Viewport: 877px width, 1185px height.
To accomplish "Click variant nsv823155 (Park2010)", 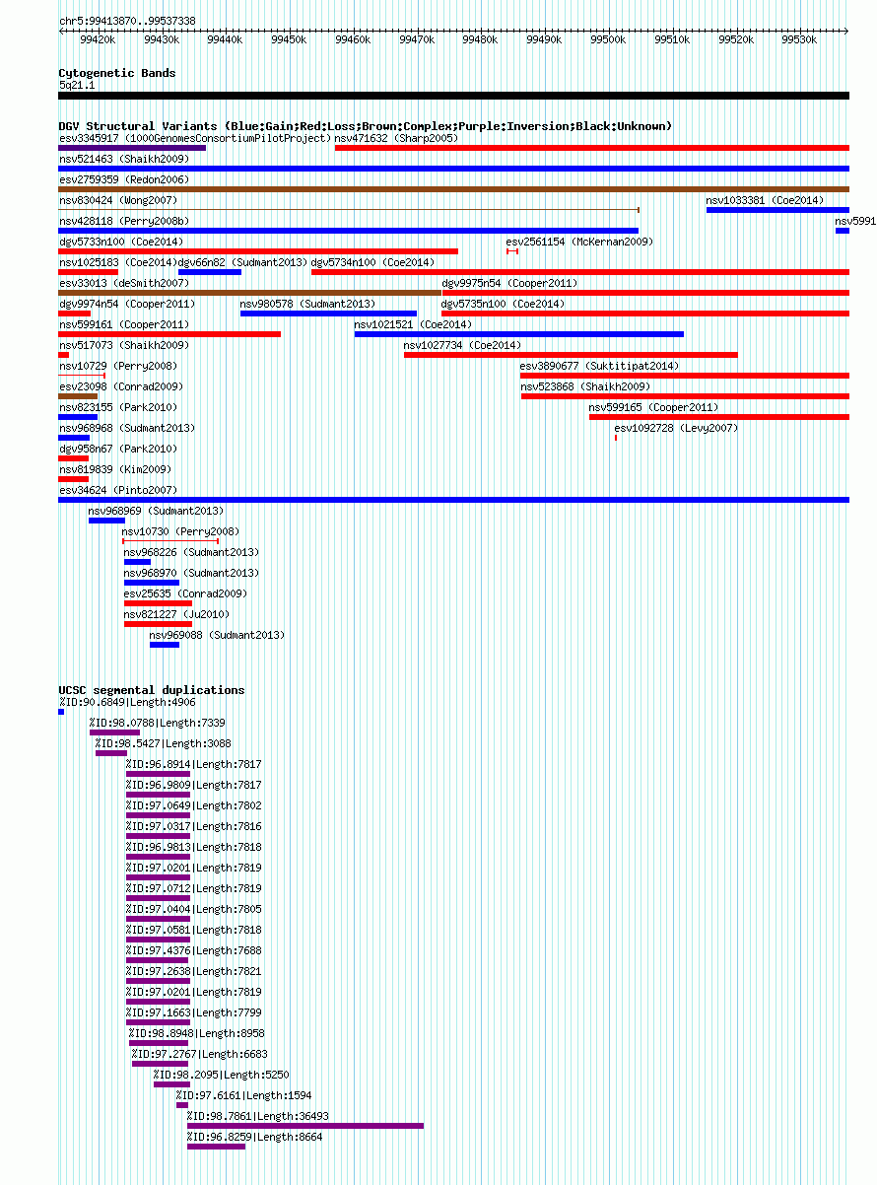I will click(x=79, y=417).
